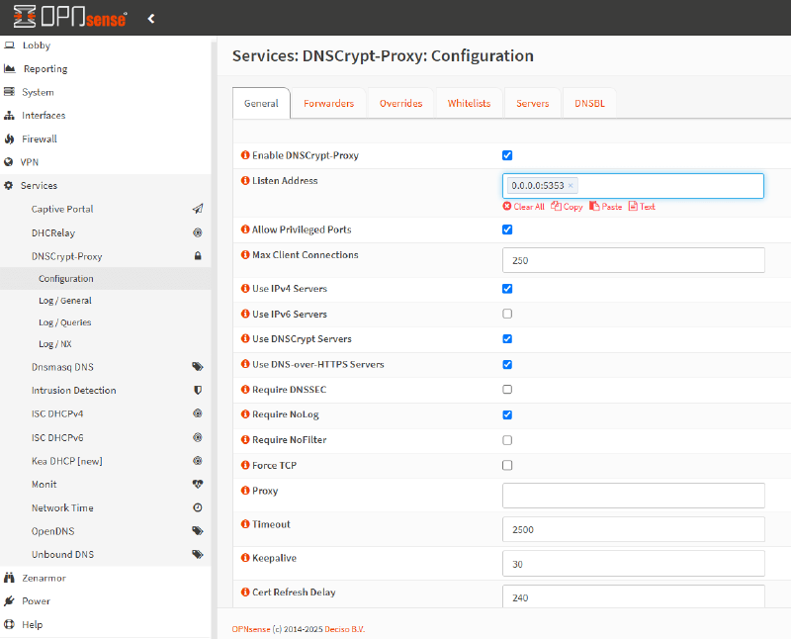Switch to the Forwarders tab

[x=328, y=102]
